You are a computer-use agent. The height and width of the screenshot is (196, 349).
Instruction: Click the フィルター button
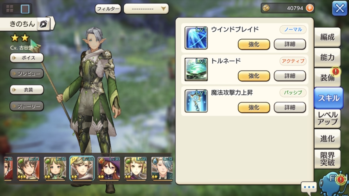tap(108, 9)
